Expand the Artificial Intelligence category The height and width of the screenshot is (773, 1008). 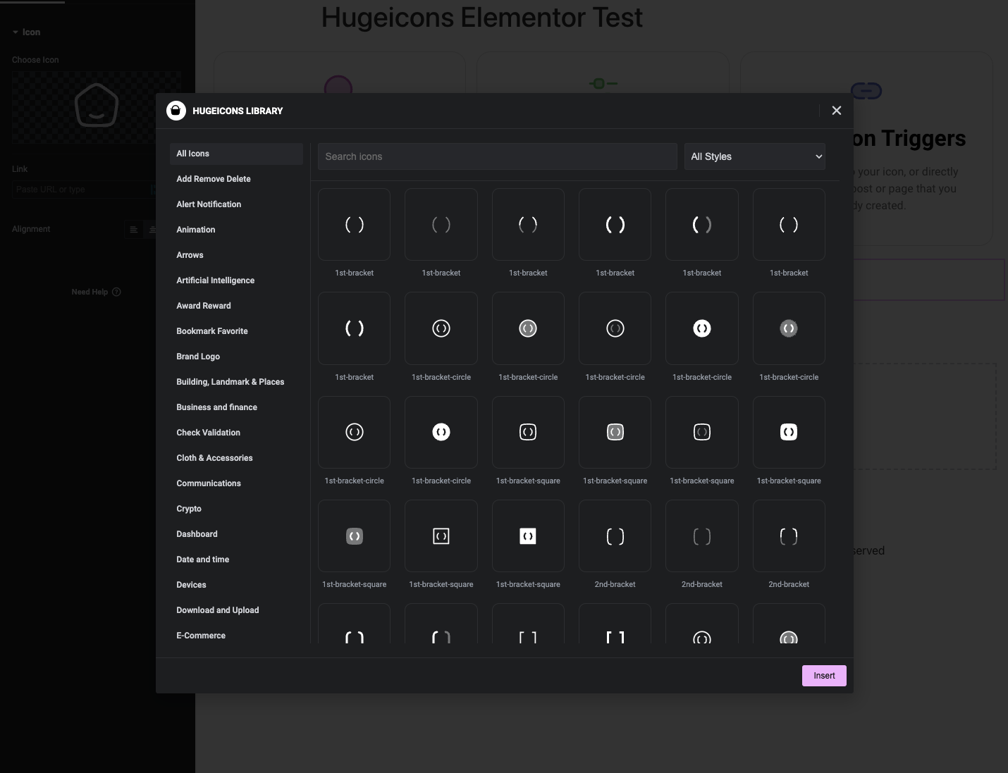point(215,280)
